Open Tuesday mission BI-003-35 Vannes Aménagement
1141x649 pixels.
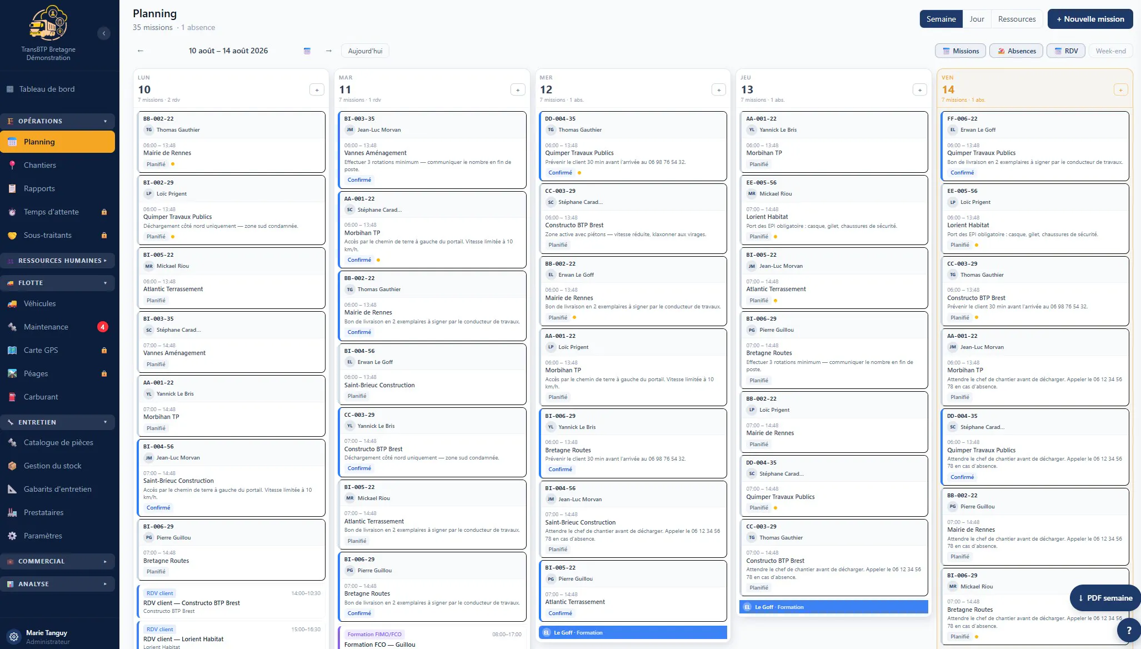432,150
